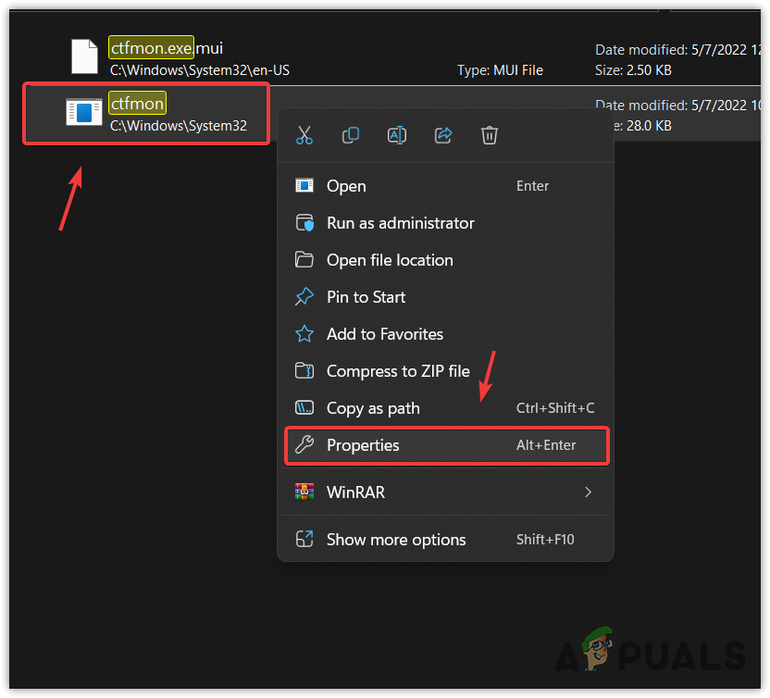This screenshot has width=770, height=698.
Task: Click Show more options
Action: [x=396, y=540]
